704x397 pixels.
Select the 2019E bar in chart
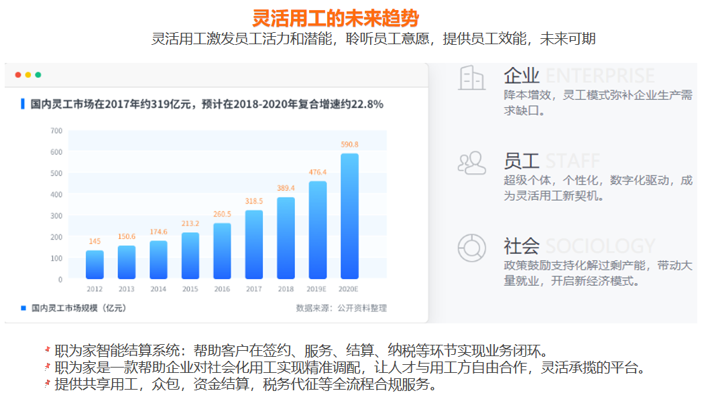click(x=318, y=230)
